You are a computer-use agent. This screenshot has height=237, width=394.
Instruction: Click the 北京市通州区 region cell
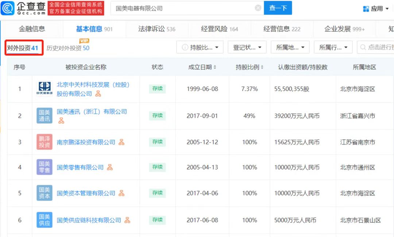pos(358,167)
